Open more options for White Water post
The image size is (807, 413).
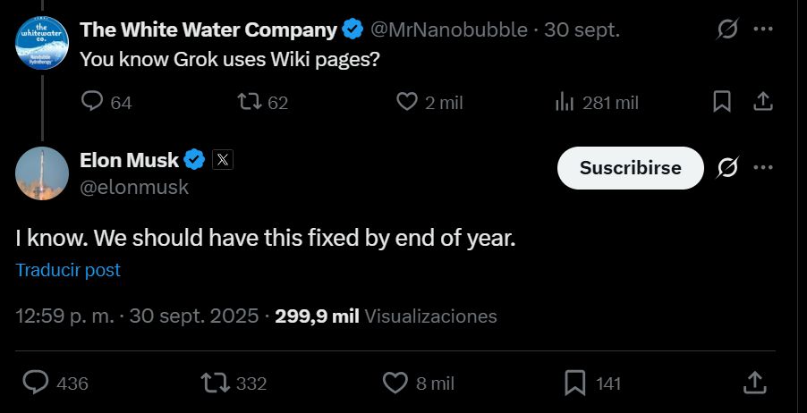[x=762, y=29]
